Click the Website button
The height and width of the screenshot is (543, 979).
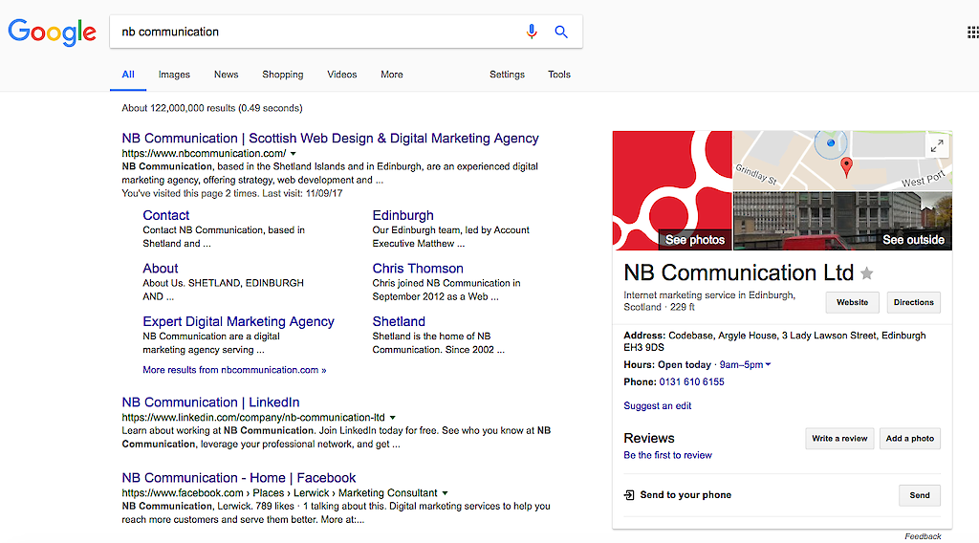pos(852,303)
